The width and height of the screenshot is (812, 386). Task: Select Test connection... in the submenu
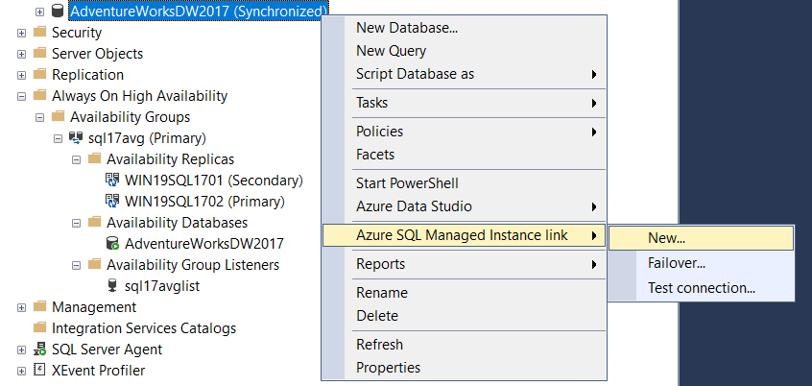point(702,287)
